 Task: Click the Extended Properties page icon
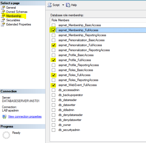point(3,24)
